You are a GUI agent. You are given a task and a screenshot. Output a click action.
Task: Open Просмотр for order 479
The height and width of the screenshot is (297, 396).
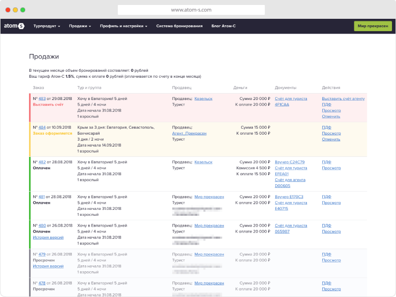(x=331, y=260)
